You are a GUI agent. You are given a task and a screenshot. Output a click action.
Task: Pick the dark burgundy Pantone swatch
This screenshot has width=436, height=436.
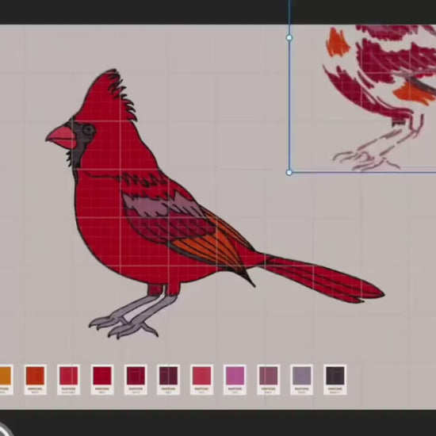click(x=136, y=380)
